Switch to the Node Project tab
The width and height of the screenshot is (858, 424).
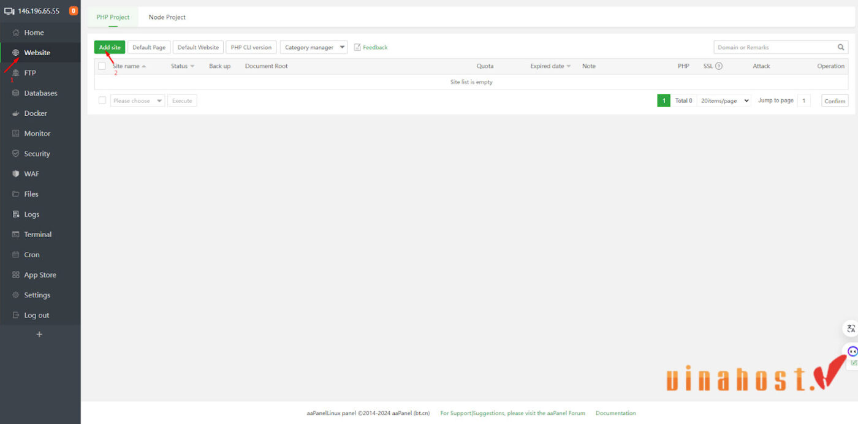point(167,17)
